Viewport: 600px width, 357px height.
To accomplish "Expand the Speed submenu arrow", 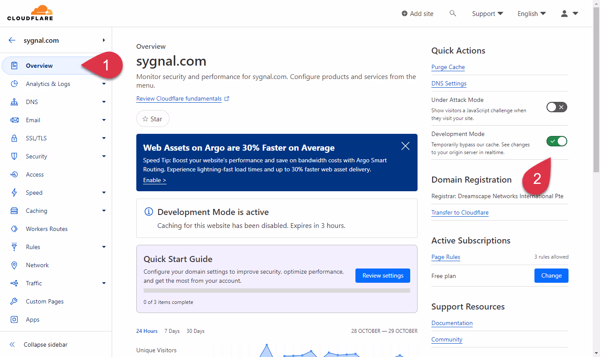I will (104, 193).
